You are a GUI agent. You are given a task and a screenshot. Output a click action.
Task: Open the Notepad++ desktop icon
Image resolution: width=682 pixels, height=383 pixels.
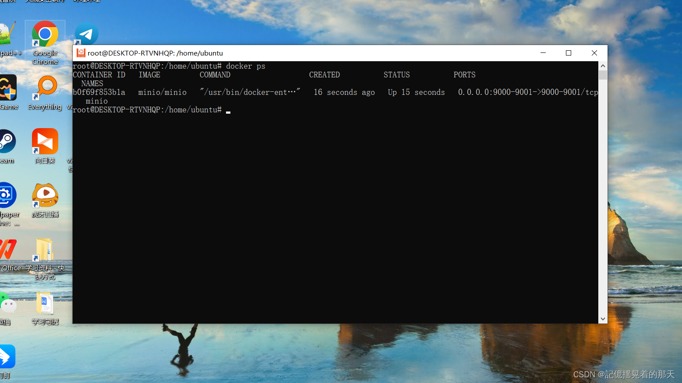click(8, 39)
